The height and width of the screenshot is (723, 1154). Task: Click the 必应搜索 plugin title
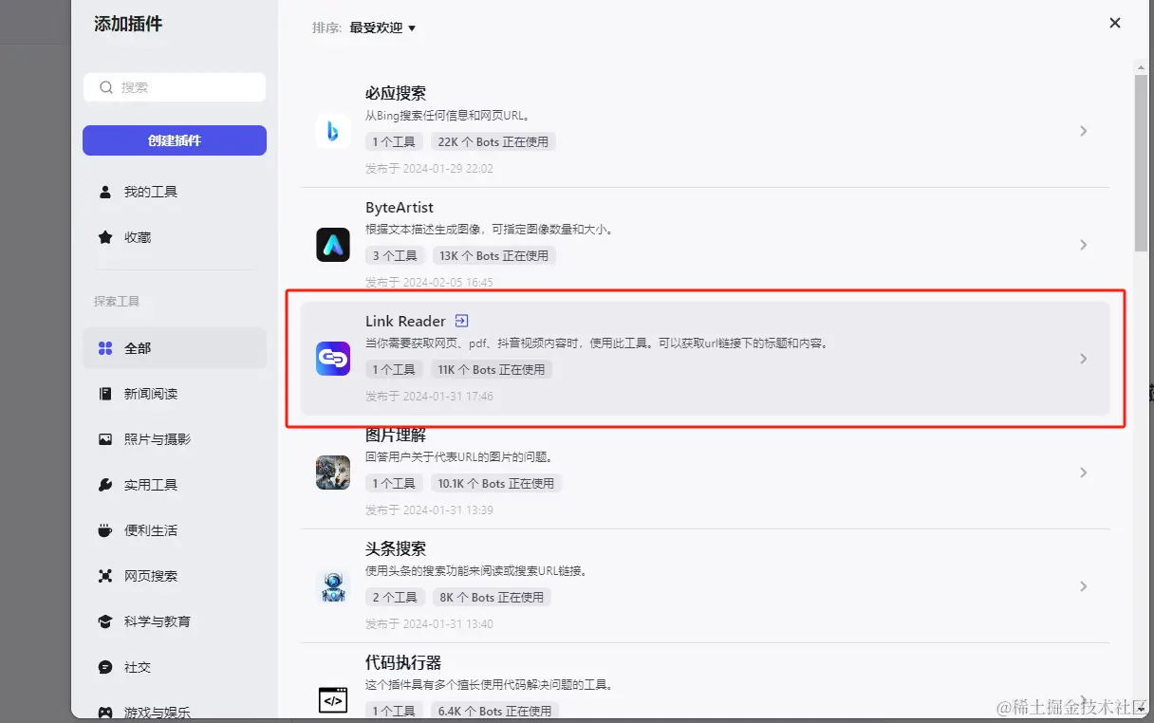click(x=396, y=93)
